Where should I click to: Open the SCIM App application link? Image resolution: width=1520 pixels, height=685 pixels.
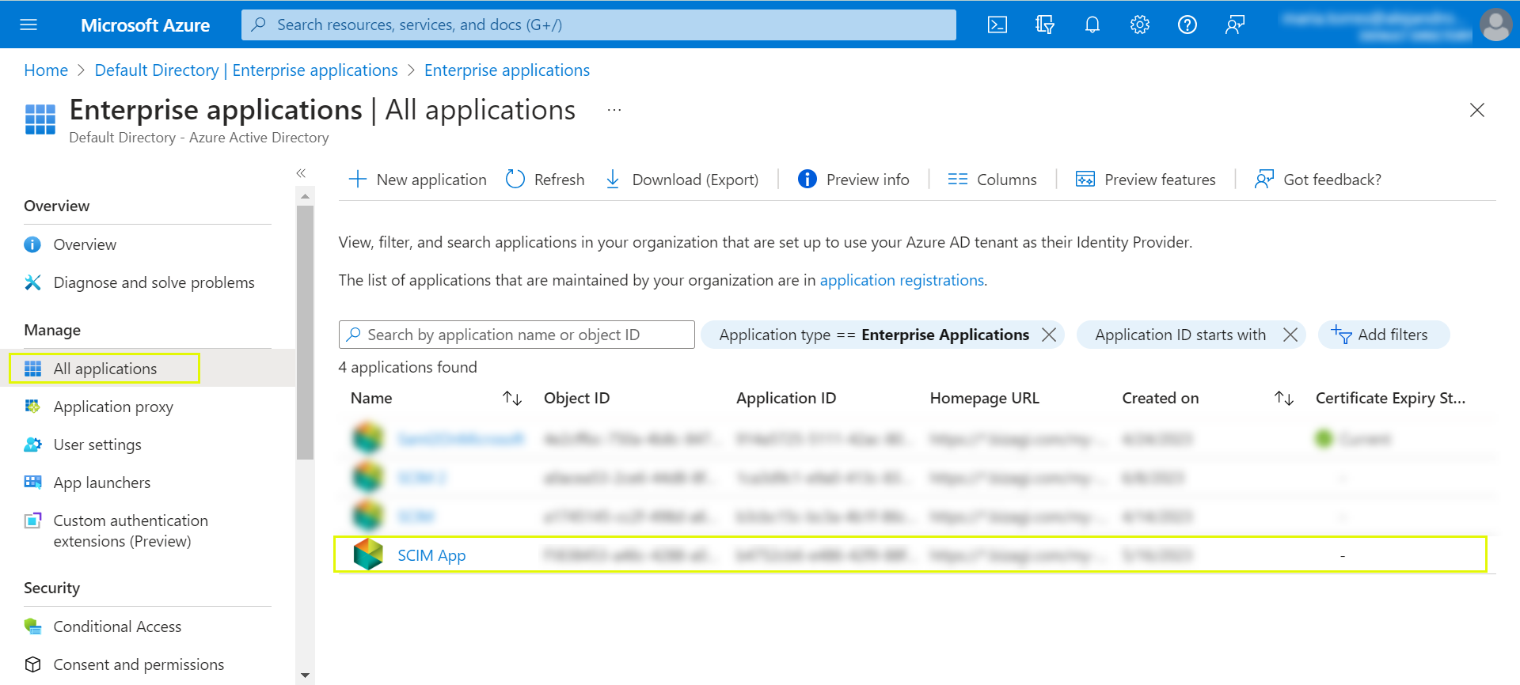(431, 555)
